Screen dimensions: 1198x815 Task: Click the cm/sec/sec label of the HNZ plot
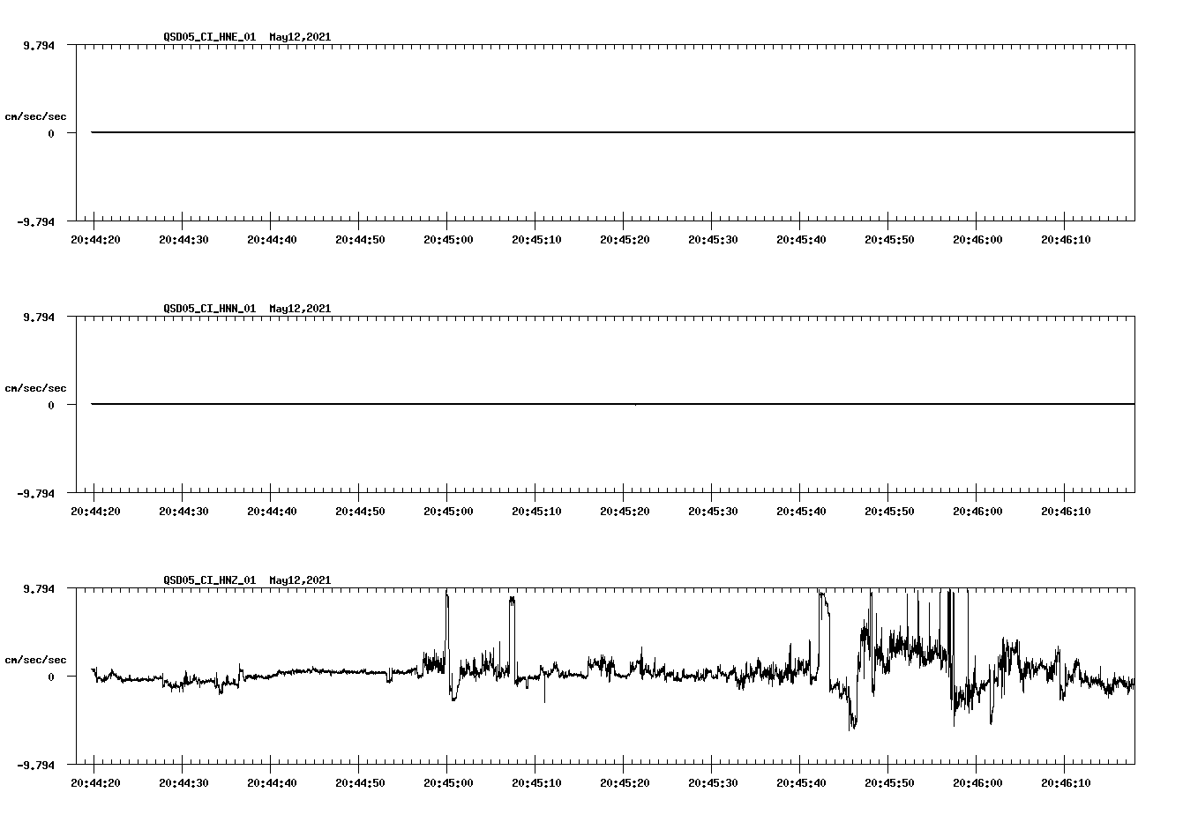click(36, 658)
